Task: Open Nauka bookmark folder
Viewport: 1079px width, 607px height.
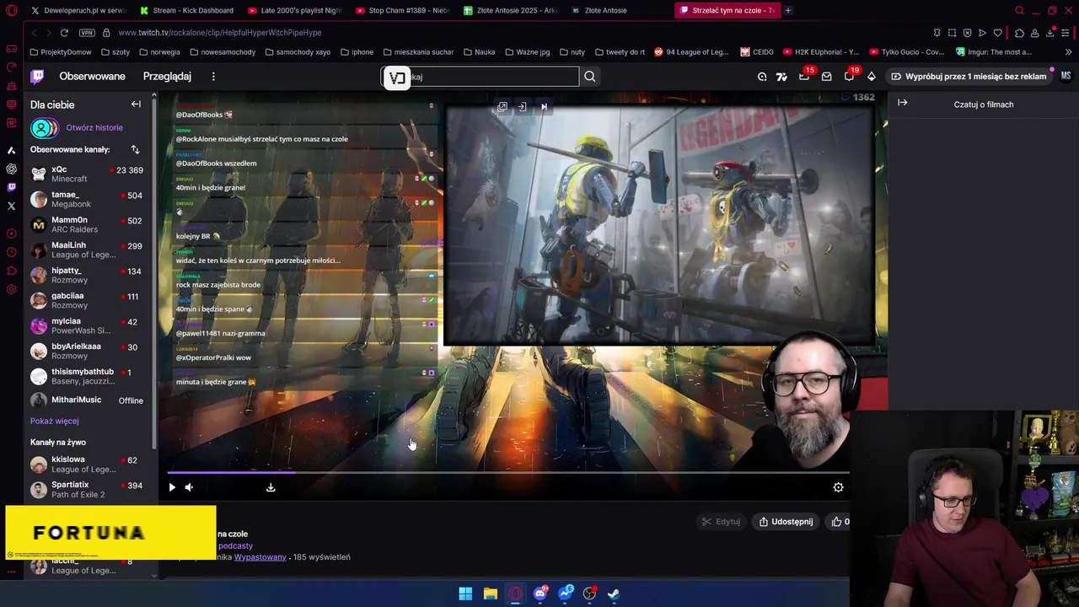Action: click(479, 52)
